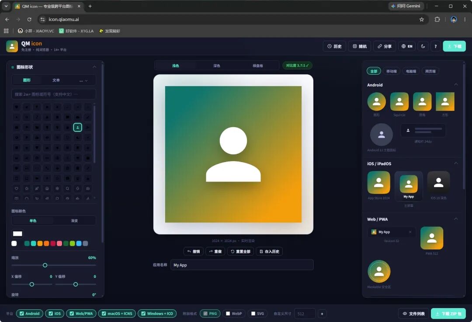Viewport: 472px width, 322px height.
Task: Click the Android Squircle icon preview
Action: pos(399,102)
